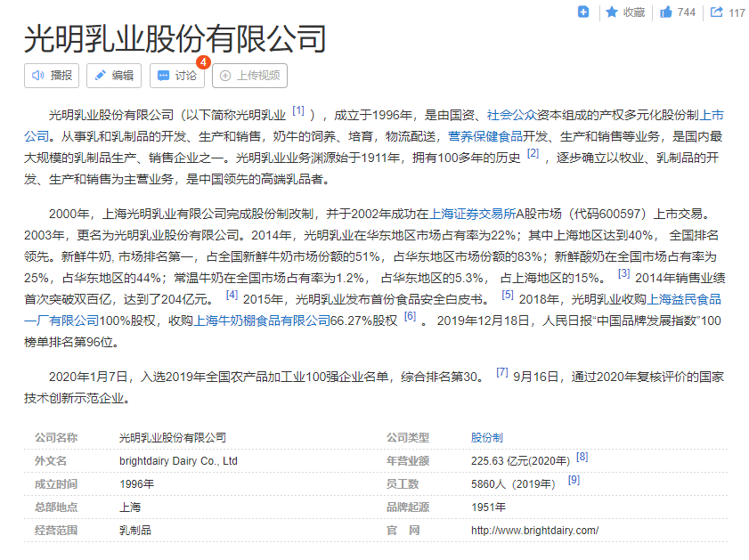Viewport: 749px width, 560px height.
Task: Click the 乳制品 business scope value
Action: (135, 531)
